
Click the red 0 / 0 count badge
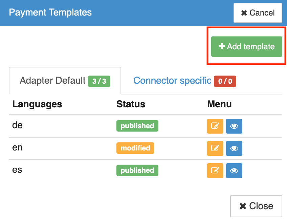(x=225, y=81)
